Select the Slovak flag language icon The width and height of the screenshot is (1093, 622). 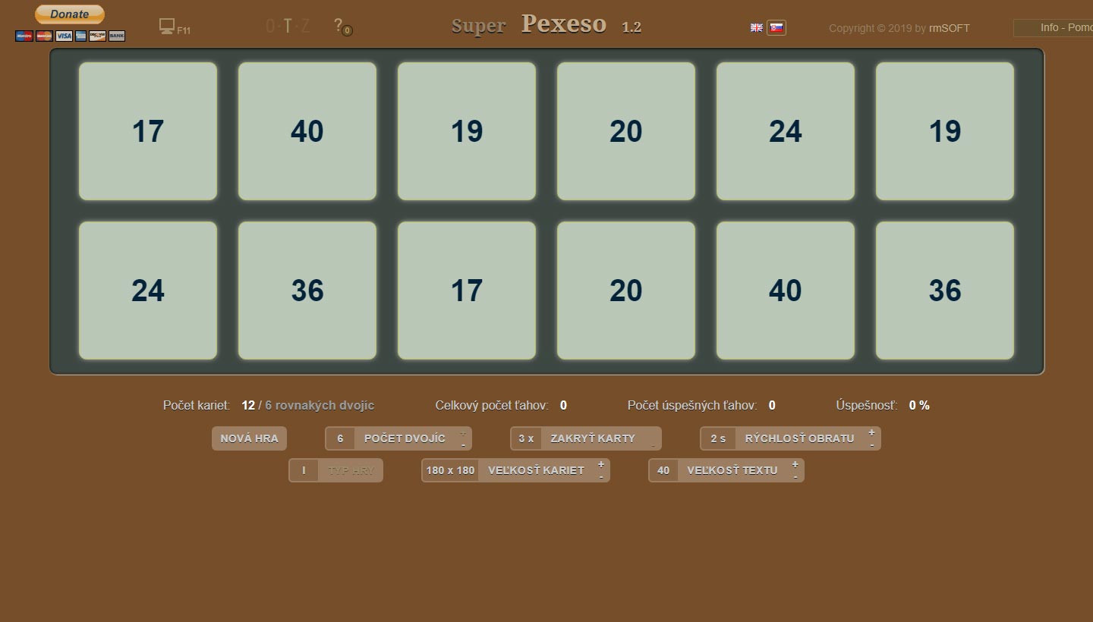click(776, 27)
